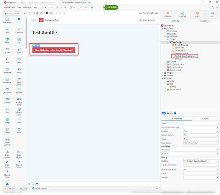Collapse the MainFlow tree node

[x=165, y=36]
